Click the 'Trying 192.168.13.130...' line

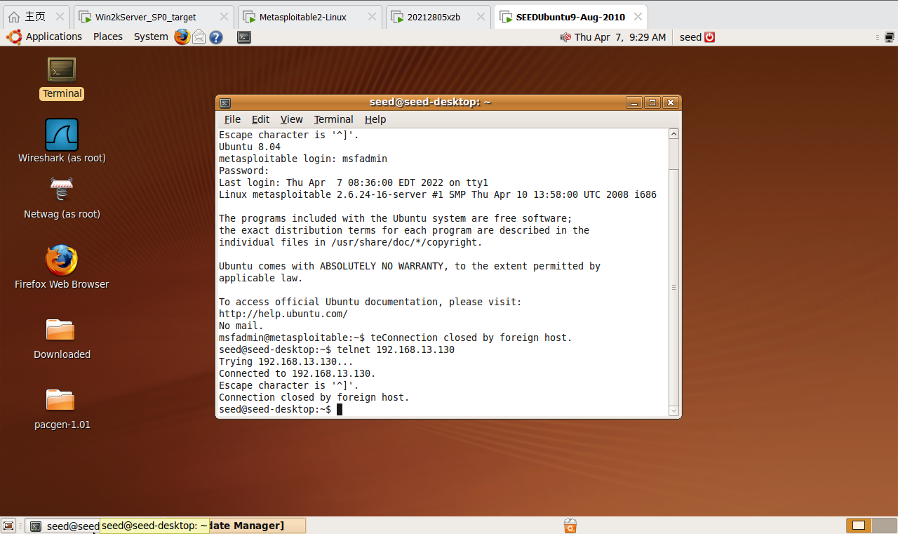click(286, 361)
